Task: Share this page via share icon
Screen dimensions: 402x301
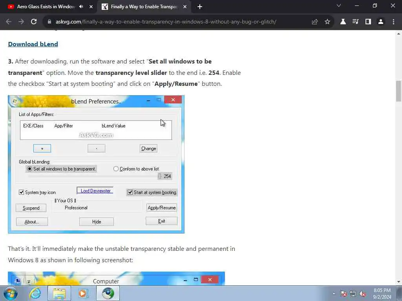Action: pyautogui.click(x=315, y=22)
